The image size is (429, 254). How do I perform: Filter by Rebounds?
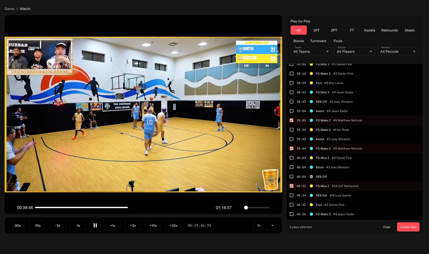(390, 30)
